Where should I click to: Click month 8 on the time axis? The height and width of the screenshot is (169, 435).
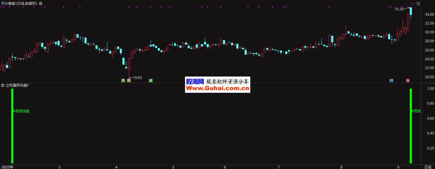click(x=341, y=167)
